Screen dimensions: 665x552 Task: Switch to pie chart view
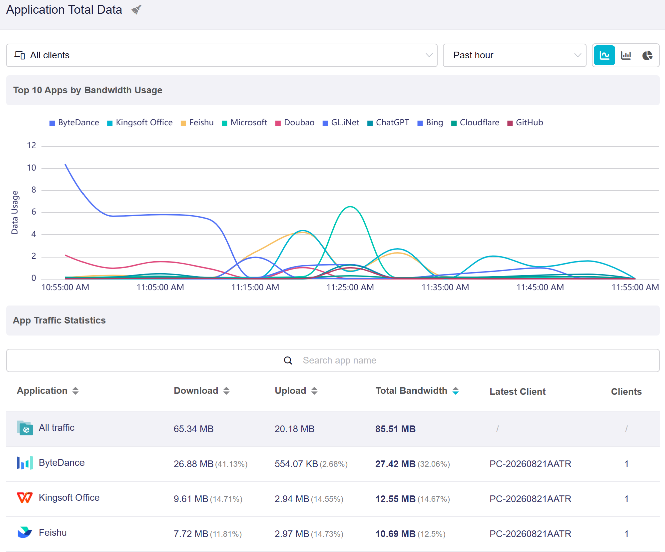tap(647, 55)
